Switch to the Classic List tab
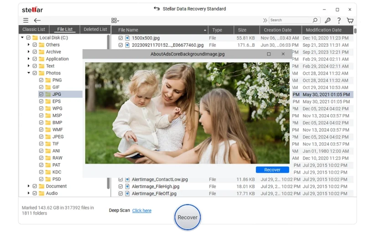365x235 pixels. (x=33, y=30)
